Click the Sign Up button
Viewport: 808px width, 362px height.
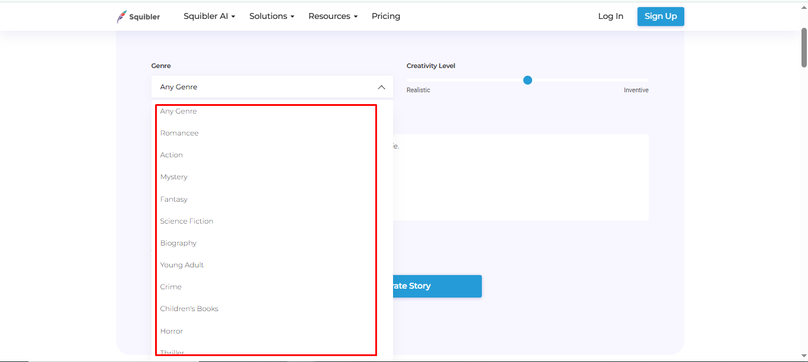[x=661, y=16]
